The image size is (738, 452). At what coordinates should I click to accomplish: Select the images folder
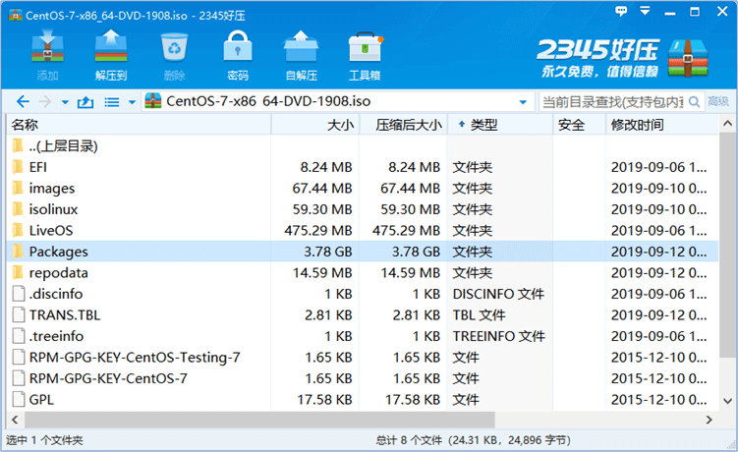[363, 189]
